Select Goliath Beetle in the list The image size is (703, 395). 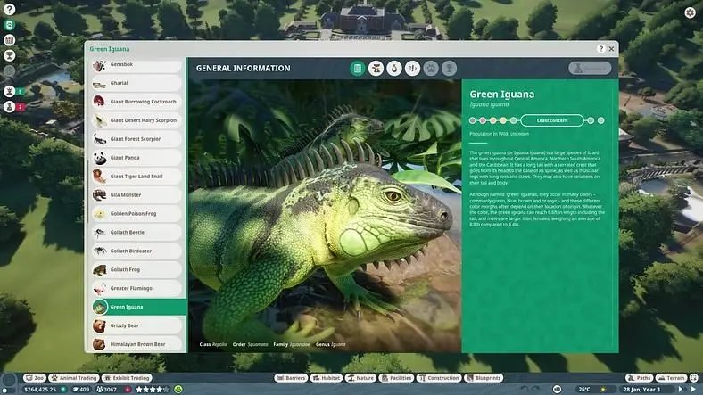pyautogui.click(x=136, y=233)
